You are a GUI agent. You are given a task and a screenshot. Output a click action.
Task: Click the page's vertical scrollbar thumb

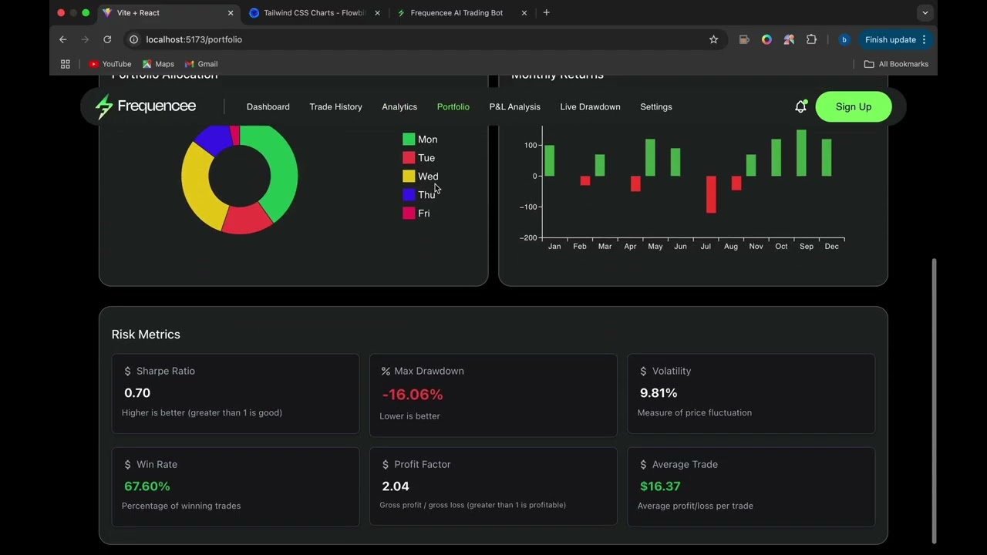934,401
